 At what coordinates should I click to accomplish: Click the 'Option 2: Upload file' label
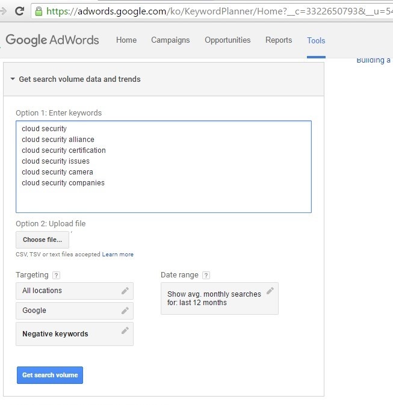[51, 224]
